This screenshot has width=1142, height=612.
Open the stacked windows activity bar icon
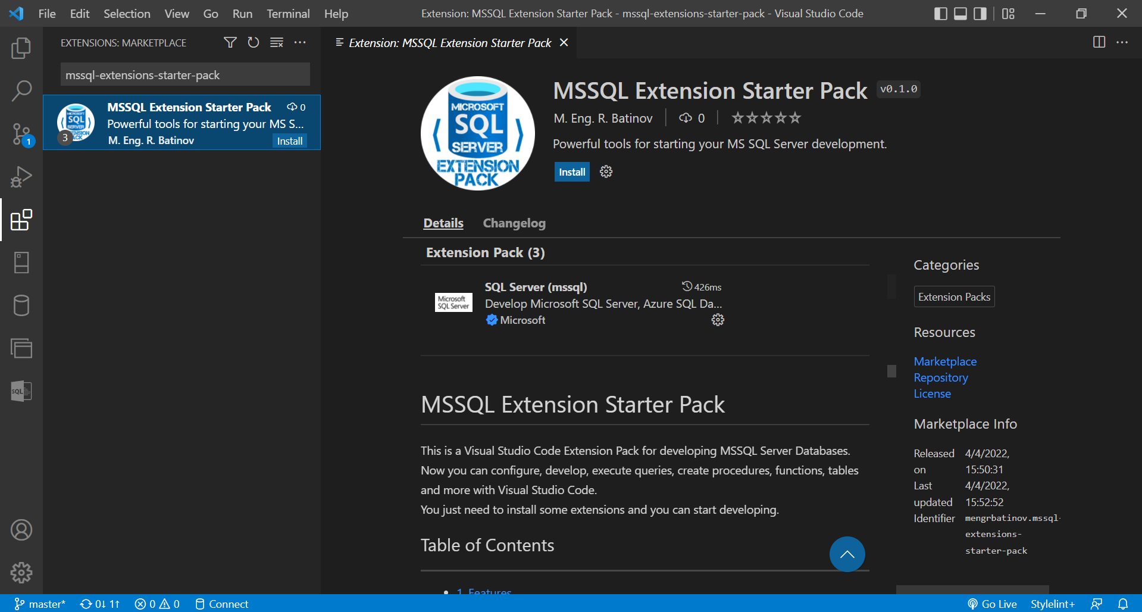click(21, 348)
